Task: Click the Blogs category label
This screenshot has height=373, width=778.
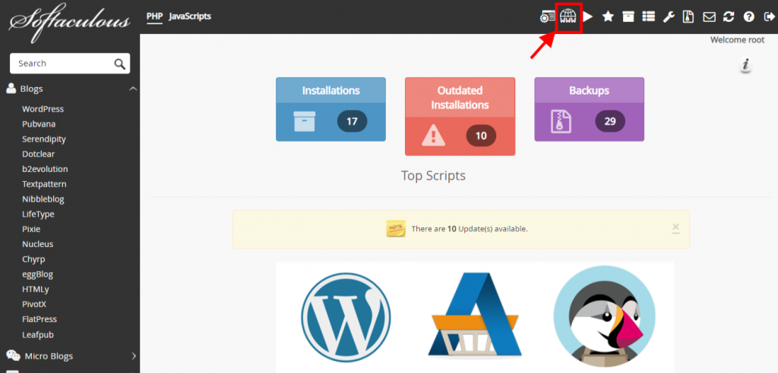Action: pos(31,89)
